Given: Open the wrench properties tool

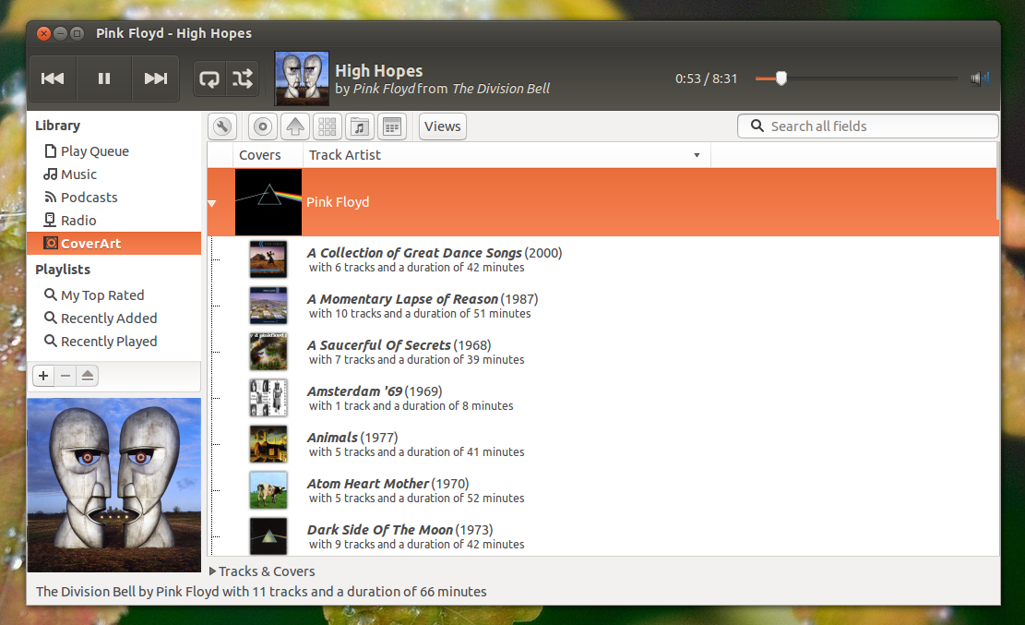Looking at the screenshot, I should click(222, 126).
